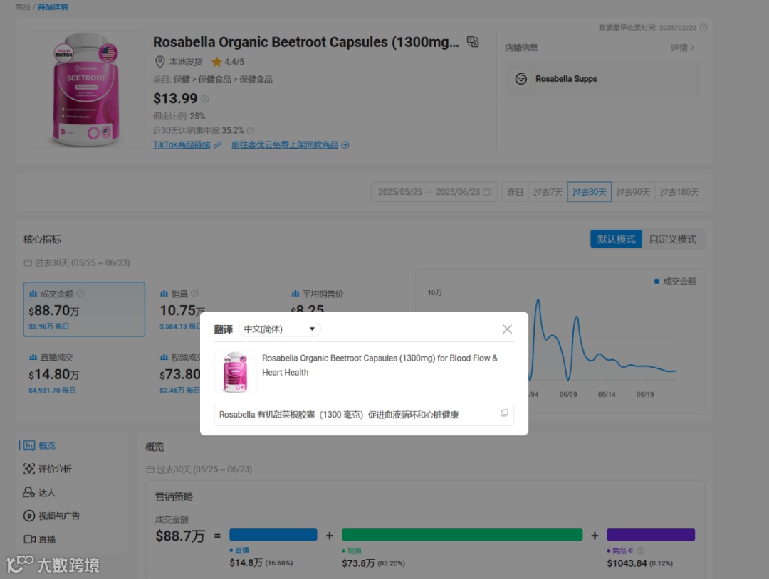Click 商品 in the breadcrumb

[x=23, y=7]
